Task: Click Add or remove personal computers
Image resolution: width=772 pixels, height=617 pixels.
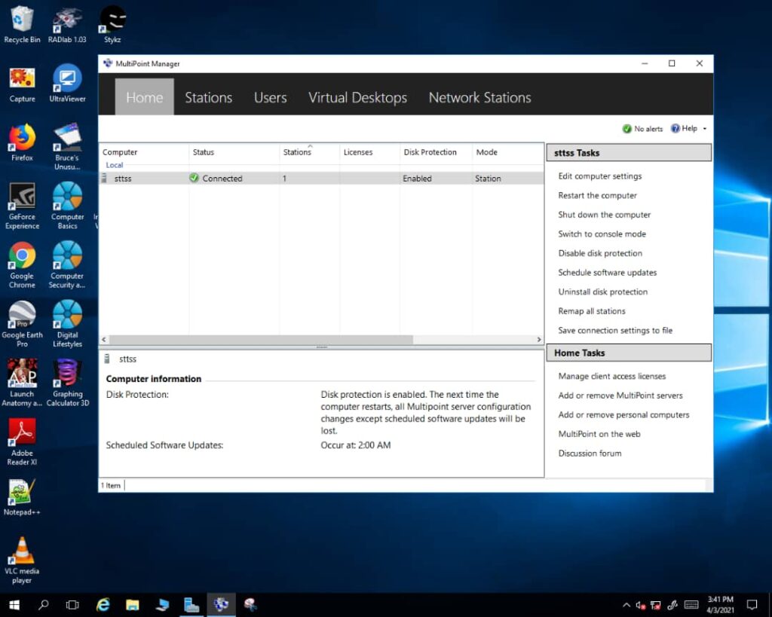Action: tap(623, 415)
